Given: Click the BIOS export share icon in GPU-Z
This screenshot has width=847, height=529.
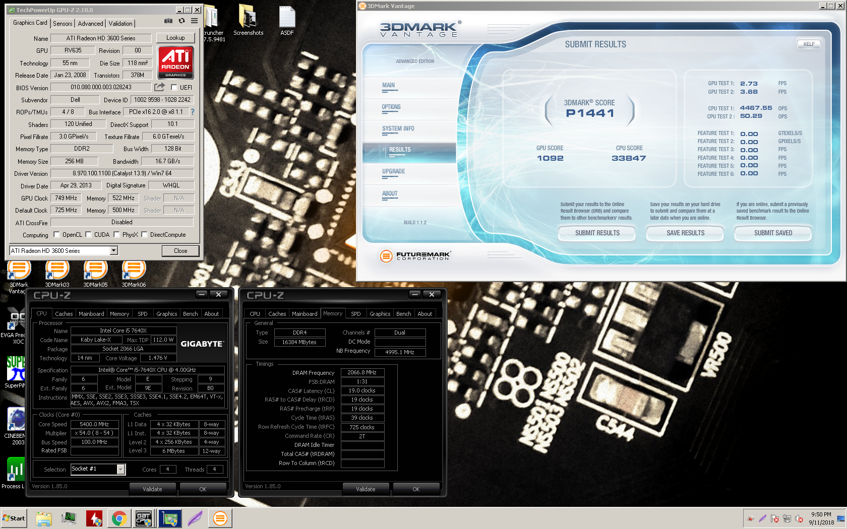Looking at the screenshot, I should click(x=159, y=87).
